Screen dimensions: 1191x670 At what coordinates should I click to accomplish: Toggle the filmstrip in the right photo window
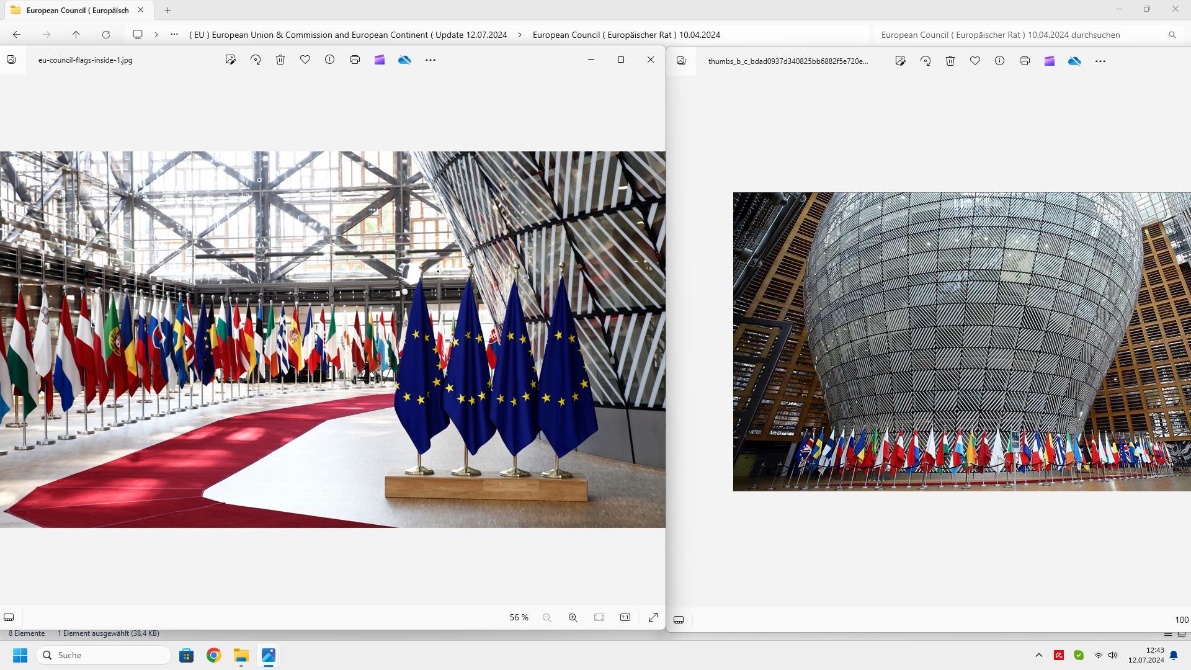(679, 620)
